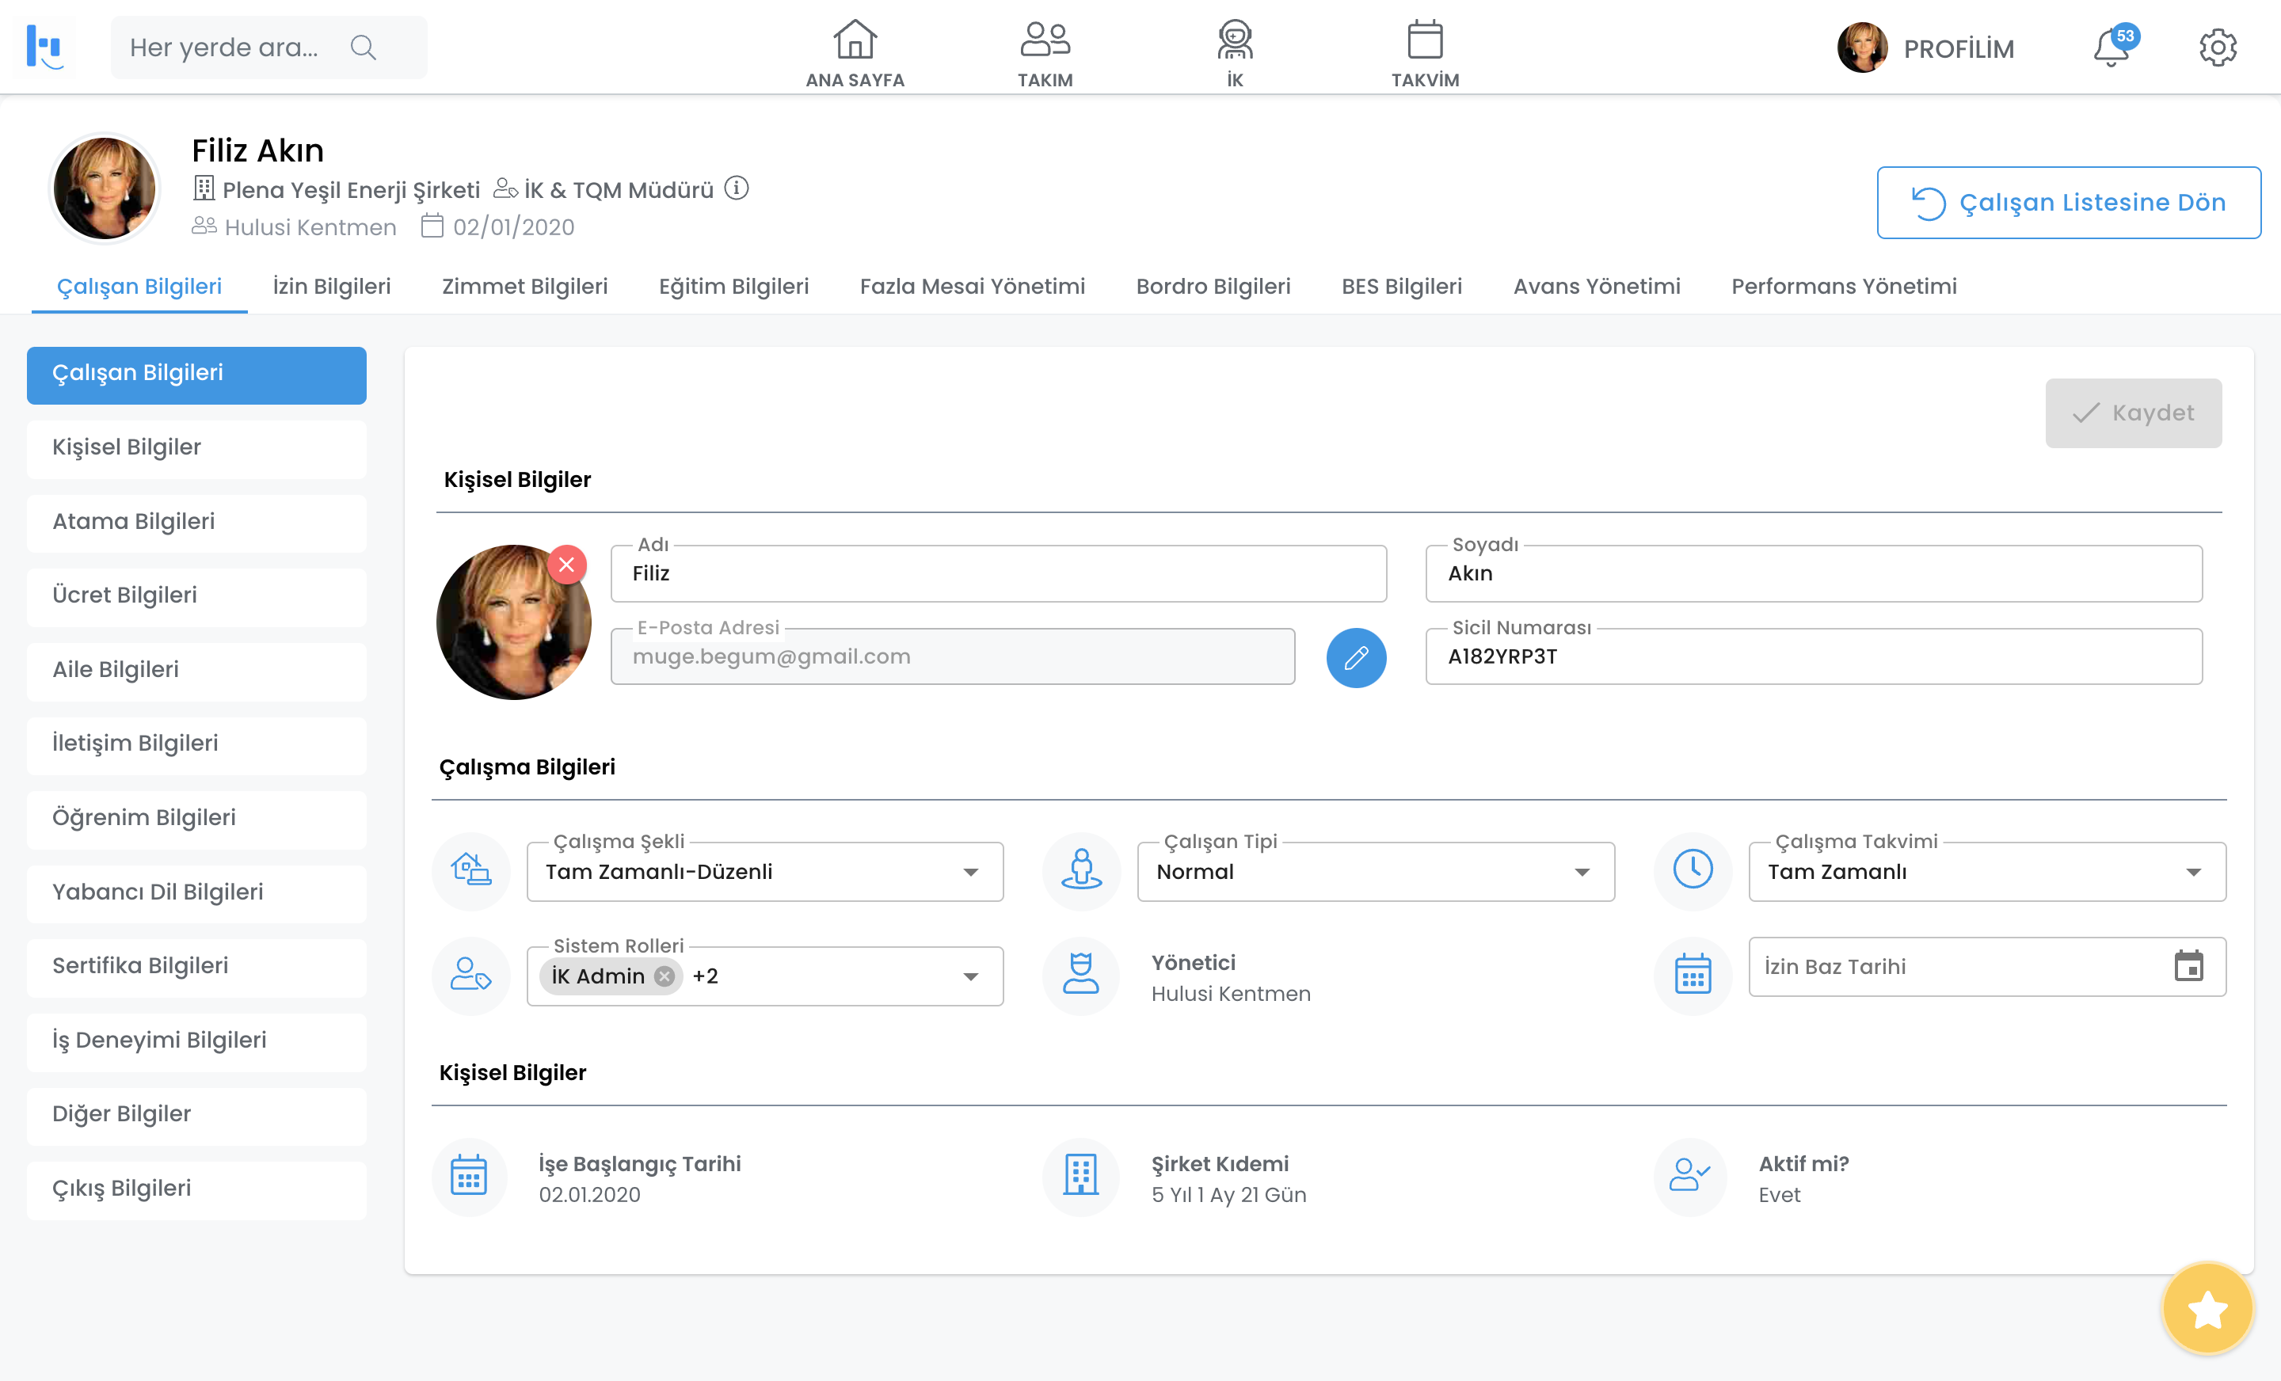Image resolution: width=2281 pixels, height=1381 pixels.
Task: Open Bordro Bilgileri tab
Action: click(1213, 287)
